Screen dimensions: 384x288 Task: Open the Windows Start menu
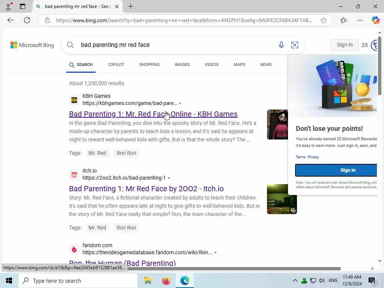pos(9,280)
